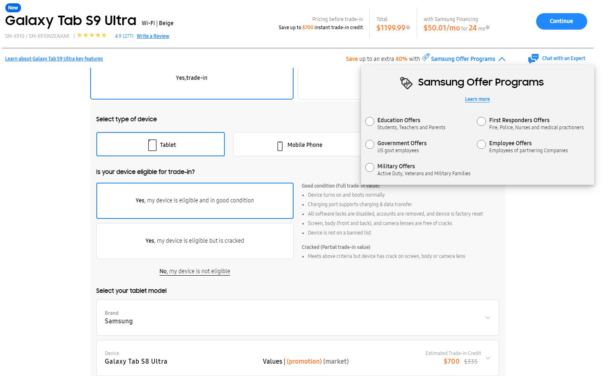The image size is (602, 376).
Task: Click 'No, my device is not eligible'
Action: pyautogui.click(x=195, y=271)
